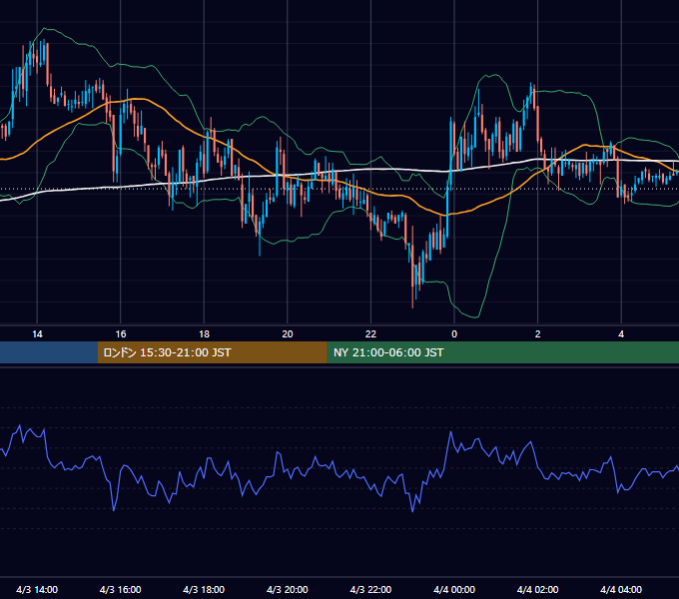Click the London session bar 15:30-21:00 JST
The height and width of the screenshot is (599, 679).
click(212, 352)
